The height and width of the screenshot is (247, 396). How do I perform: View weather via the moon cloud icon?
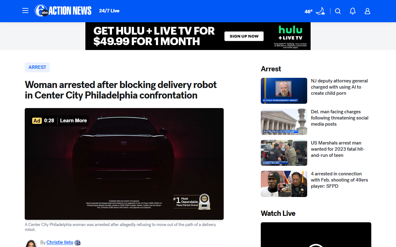(x=320, y=11)
